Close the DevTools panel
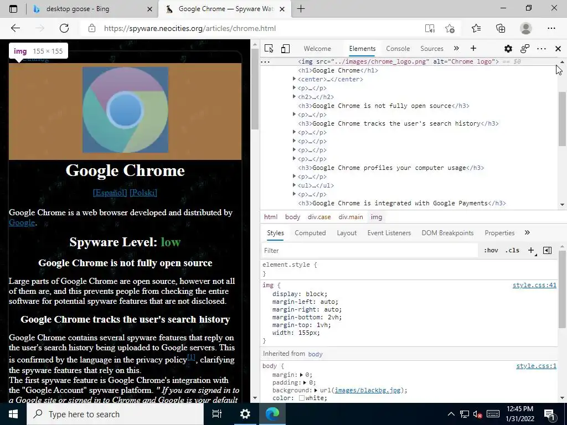567x425 pixels. pyautogui.click(x=558, y=49)
